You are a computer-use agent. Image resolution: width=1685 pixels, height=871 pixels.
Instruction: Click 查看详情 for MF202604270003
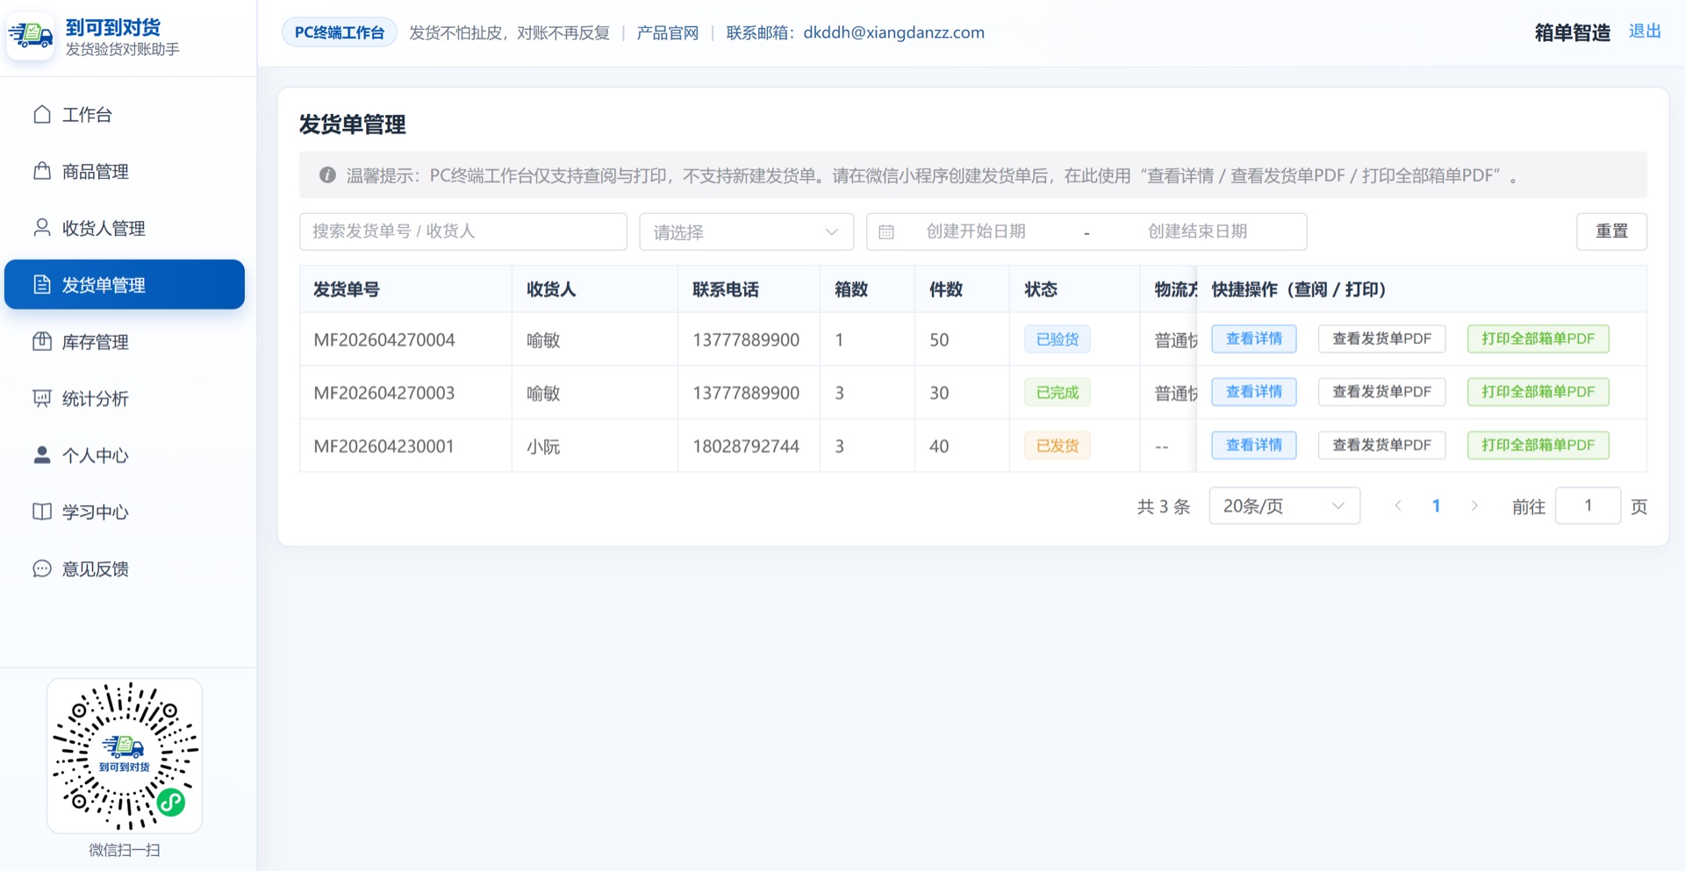pyautogui.click(x=1254, y=392)
